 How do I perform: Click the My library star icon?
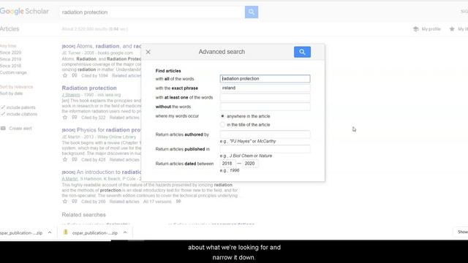(x=452, y=29)
